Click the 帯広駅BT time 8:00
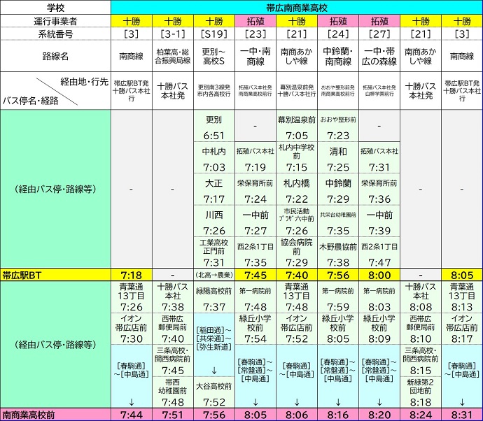 [379, 275]
